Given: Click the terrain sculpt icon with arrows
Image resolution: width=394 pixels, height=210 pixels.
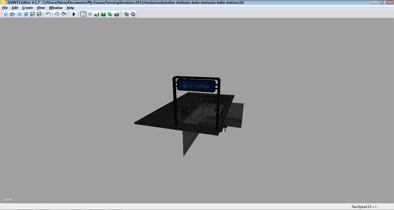Looking at the screenshot, I should (97, 14).
